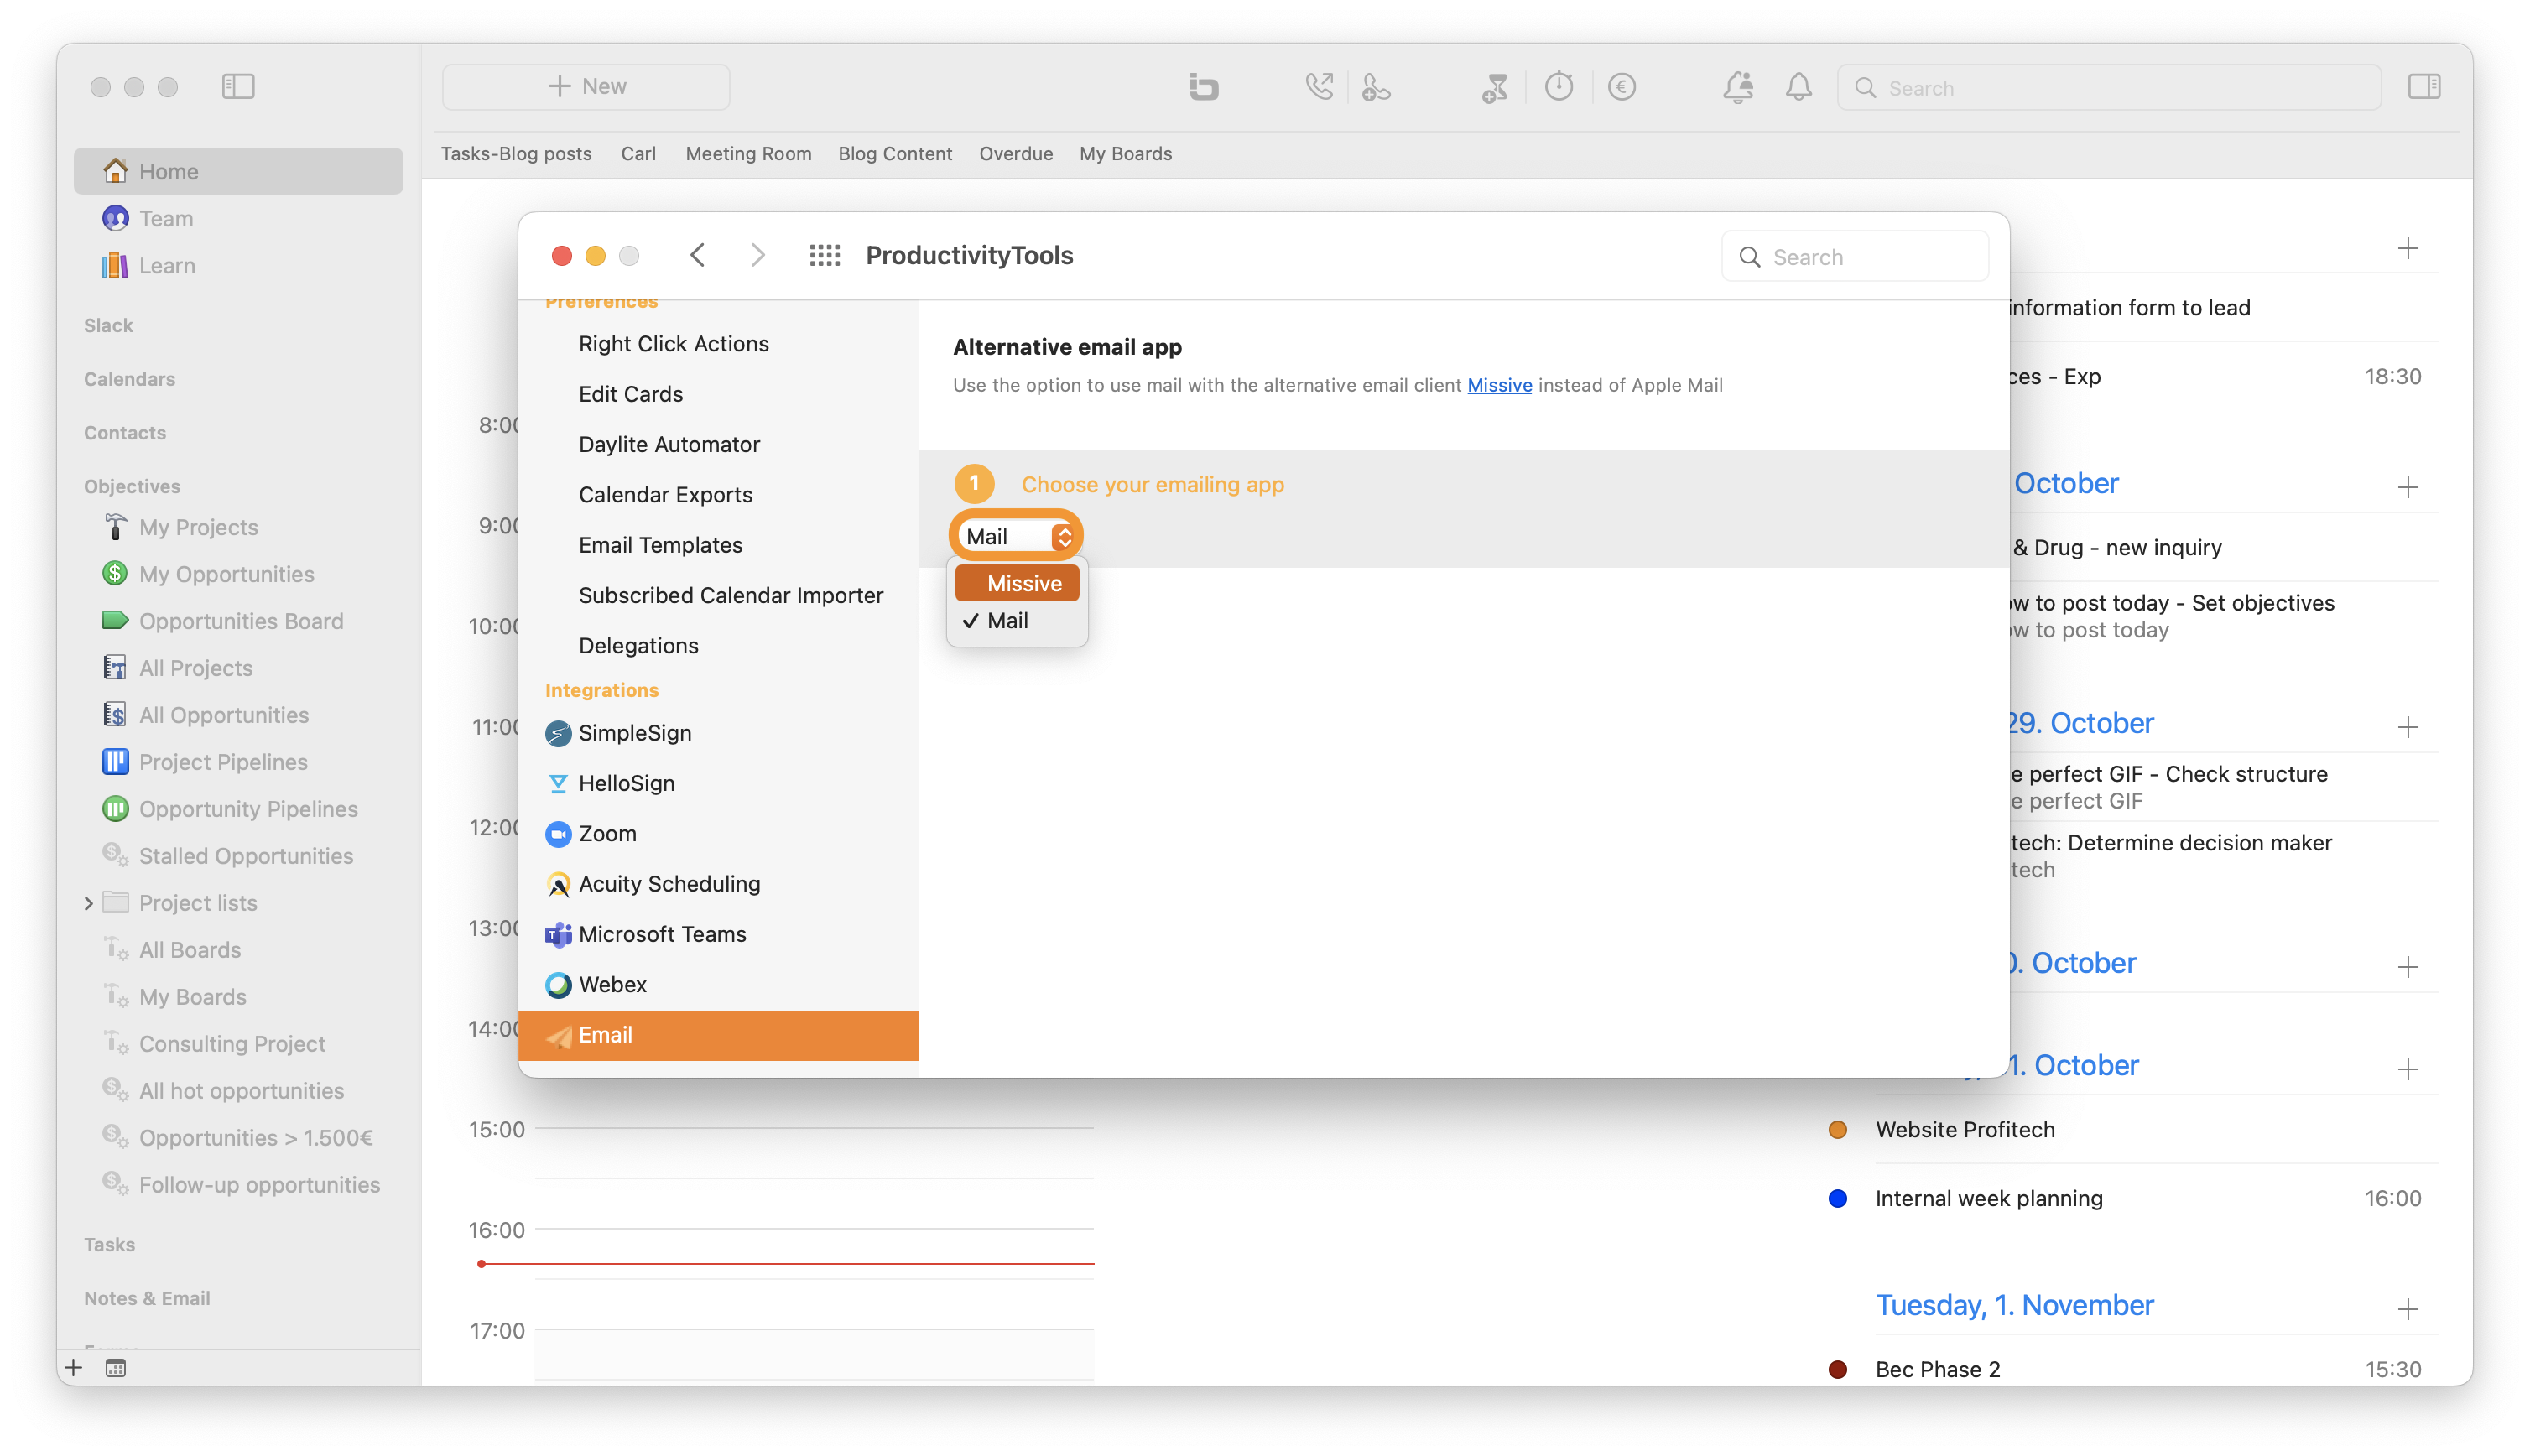2530x1456 pixels.
Task: Open Right Click Actions preferences
Action: pos(718,344)
